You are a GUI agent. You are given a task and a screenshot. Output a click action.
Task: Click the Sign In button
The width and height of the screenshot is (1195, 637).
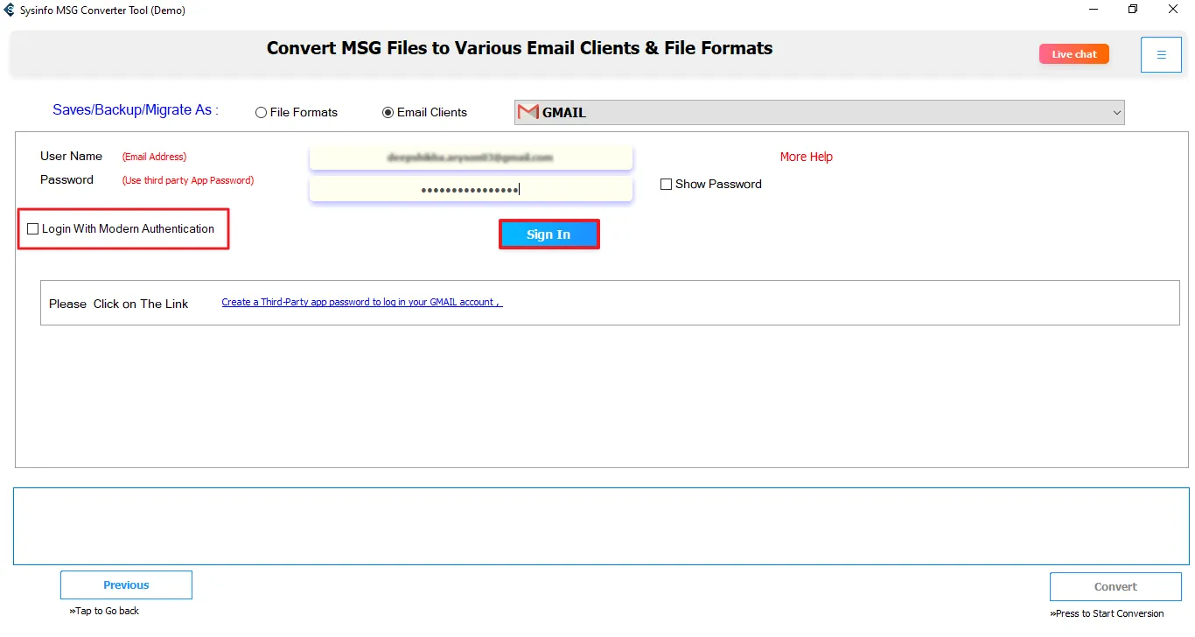pos(549,234)
